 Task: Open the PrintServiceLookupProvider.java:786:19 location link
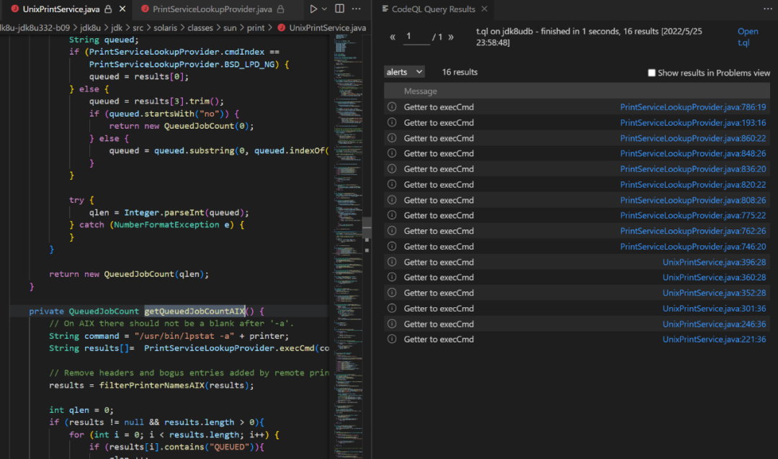(x=692, y=107)
